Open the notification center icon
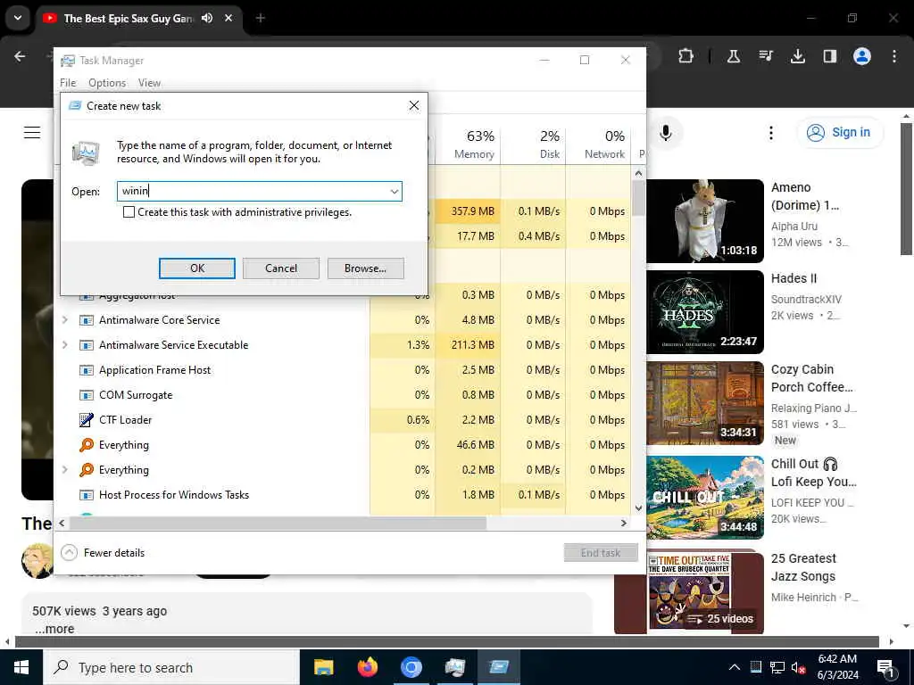The image size is (914, 685). point(886,667)
